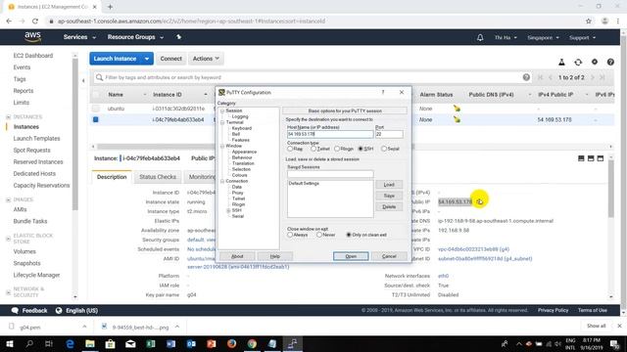Open the EC2 console help icon
The width and height of the screenshot is (627, 352).
(x=610, y=62)
